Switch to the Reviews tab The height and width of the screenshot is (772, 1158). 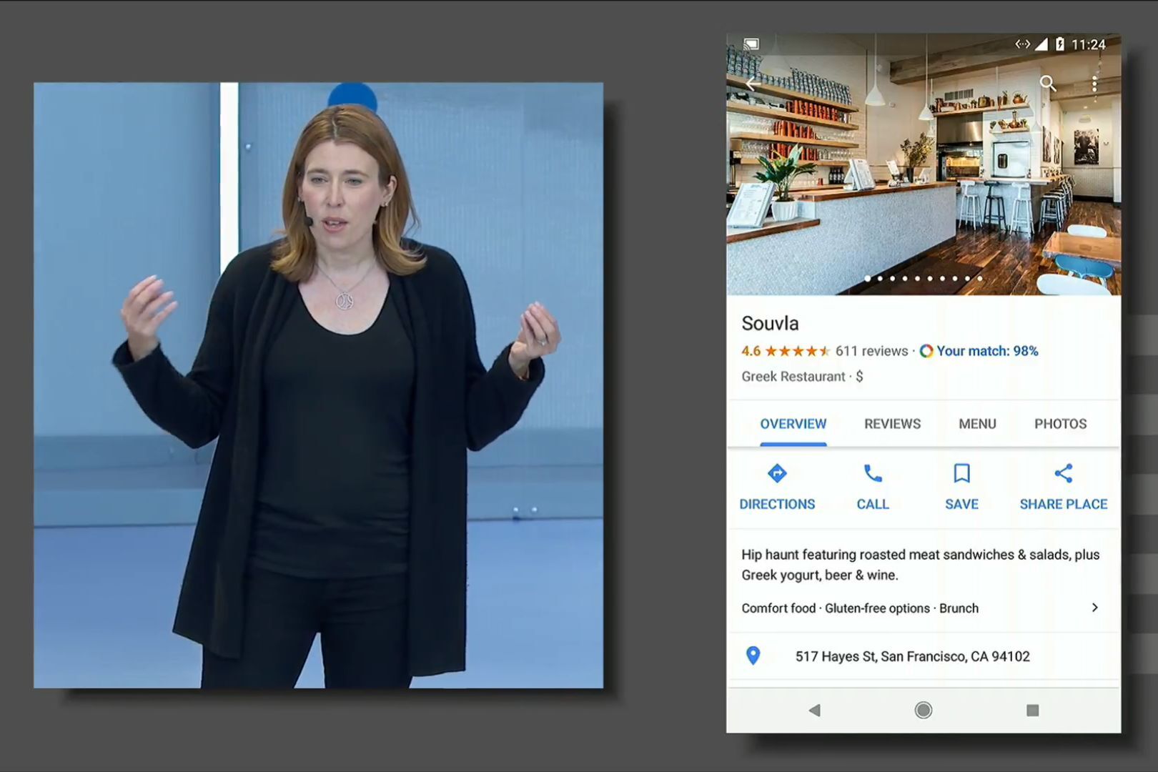(x=892, y=424)
